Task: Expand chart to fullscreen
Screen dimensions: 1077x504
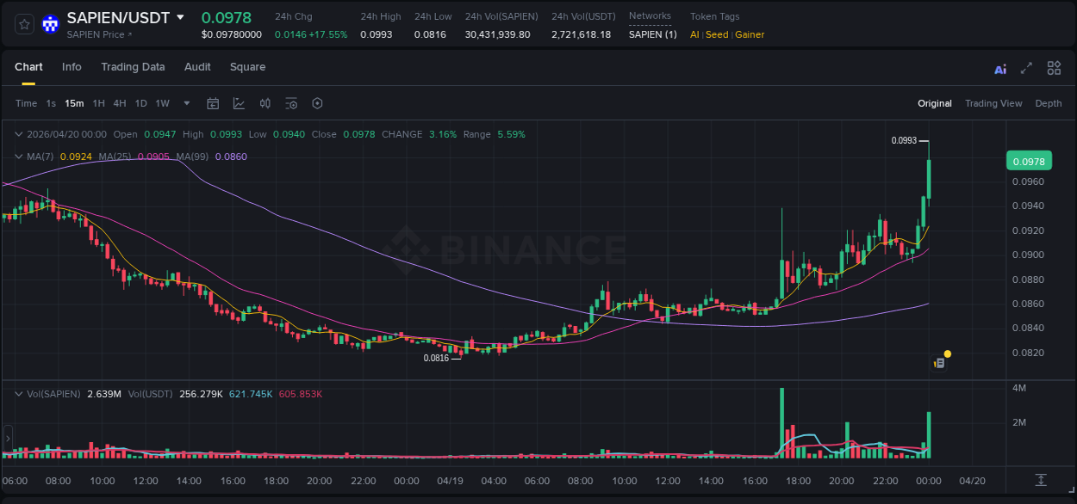Action: 1026,69
